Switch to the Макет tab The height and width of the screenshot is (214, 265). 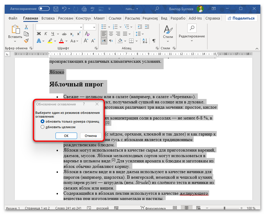tap(99, 18)
